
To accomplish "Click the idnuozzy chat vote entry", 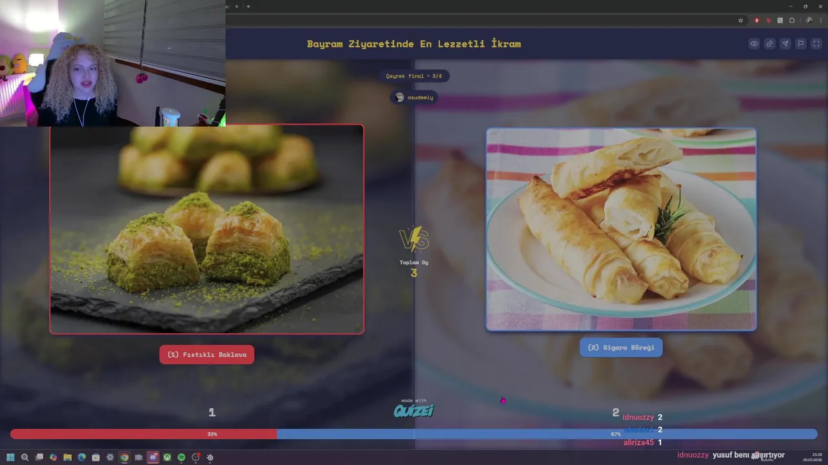I will pos(642,417).
